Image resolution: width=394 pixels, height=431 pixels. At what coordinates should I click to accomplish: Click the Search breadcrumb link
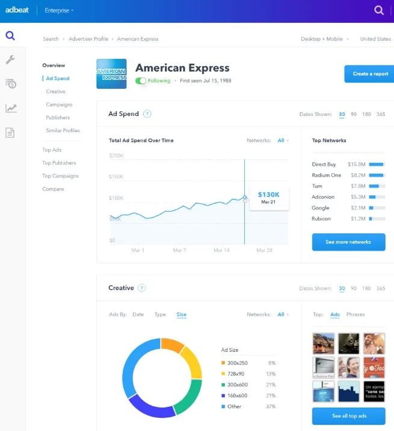click(x=51, y=39)
